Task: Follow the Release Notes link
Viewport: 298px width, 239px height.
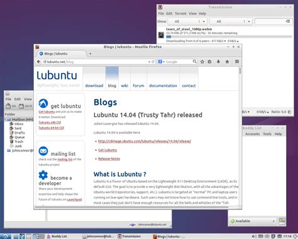Action: pos(109,159)
